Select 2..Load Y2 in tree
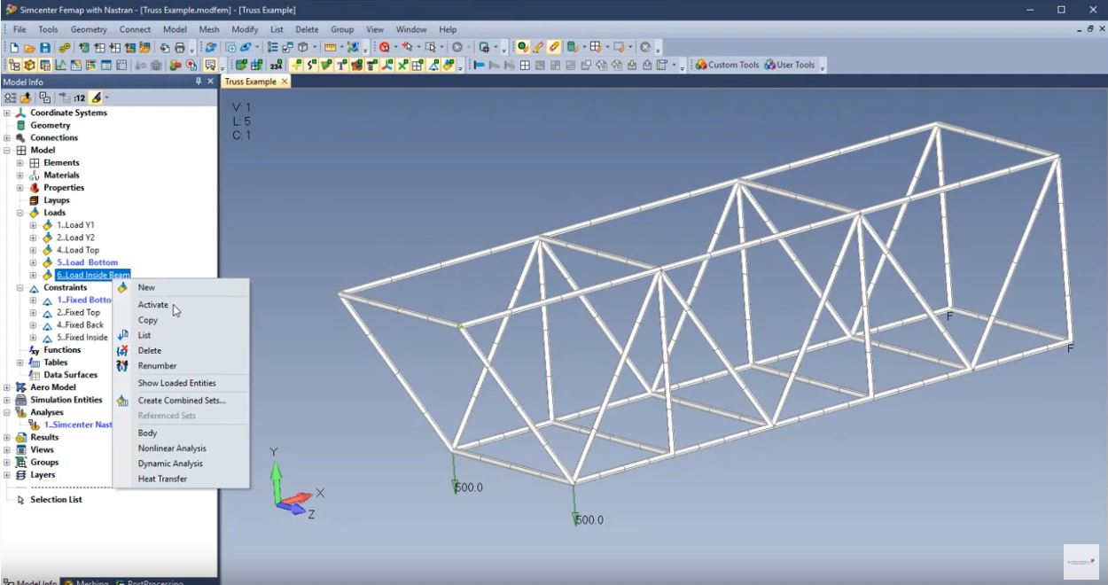The image size is (1108, 585). 75,238
